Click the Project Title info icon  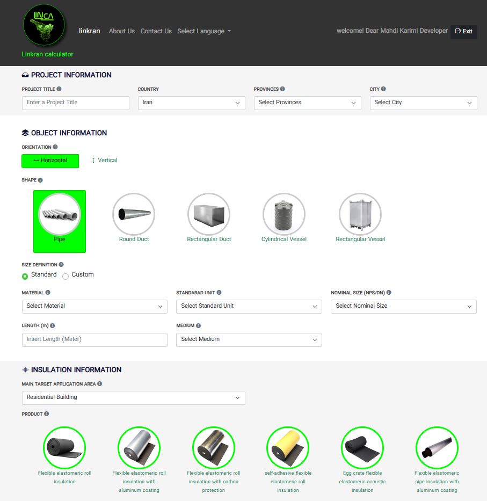59,89
